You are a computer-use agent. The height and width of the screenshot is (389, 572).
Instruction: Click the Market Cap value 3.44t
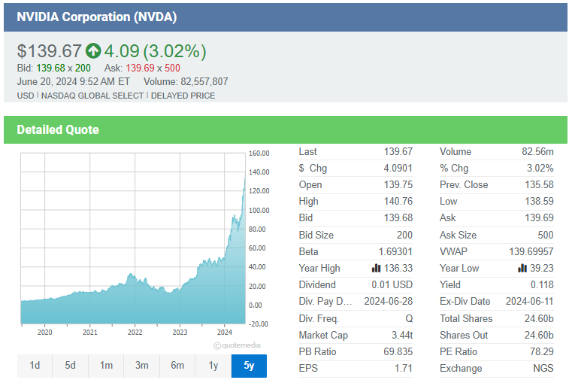tap(402, 336)
